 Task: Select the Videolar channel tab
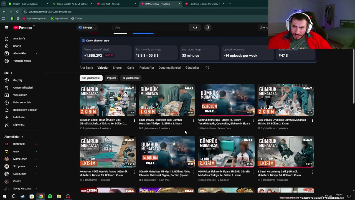pos(103,68)
